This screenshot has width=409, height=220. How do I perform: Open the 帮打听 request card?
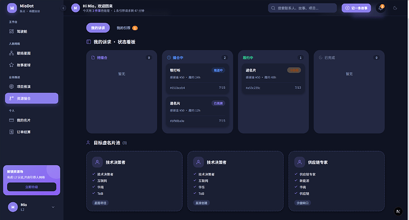tap(197, 79)
